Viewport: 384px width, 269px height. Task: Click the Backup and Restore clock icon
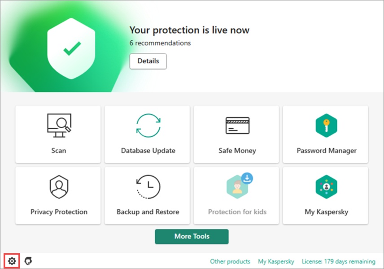click(x=148, y=187)
